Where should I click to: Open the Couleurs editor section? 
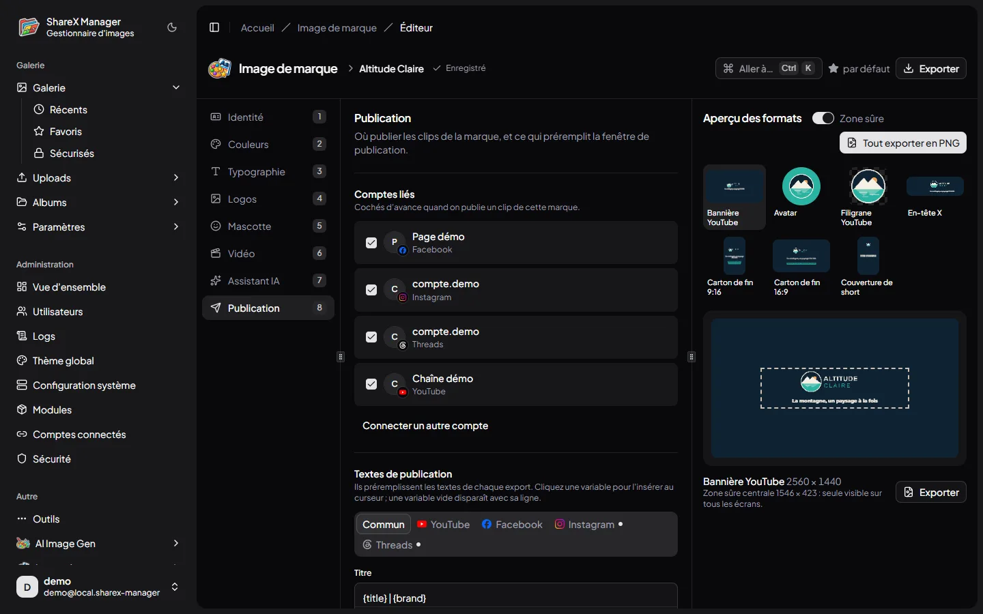[268, 144]
